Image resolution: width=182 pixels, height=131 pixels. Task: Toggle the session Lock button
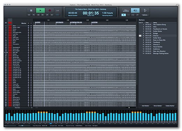(57, 10)
